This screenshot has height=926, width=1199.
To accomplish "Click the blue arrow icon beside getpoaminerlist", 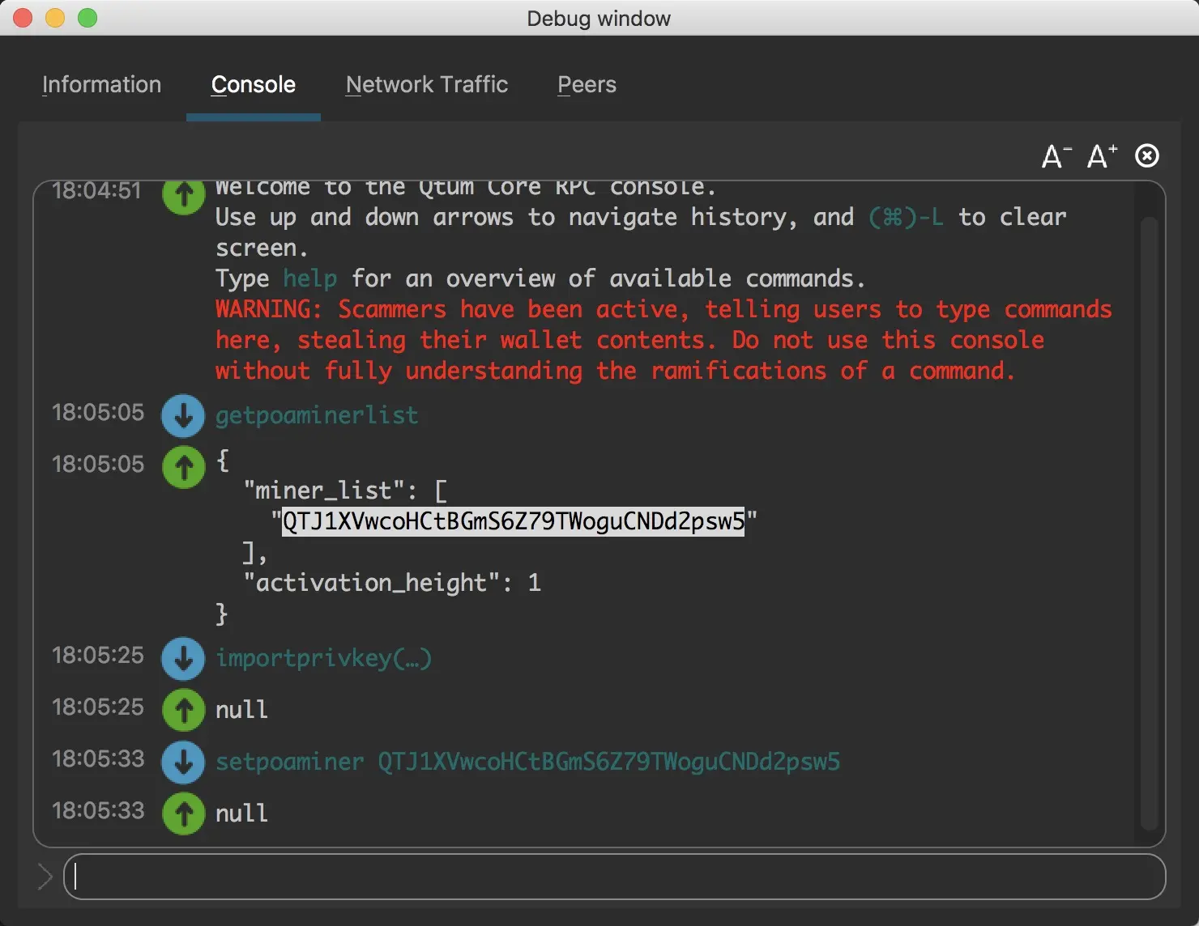I will click(x=184, y=415).
